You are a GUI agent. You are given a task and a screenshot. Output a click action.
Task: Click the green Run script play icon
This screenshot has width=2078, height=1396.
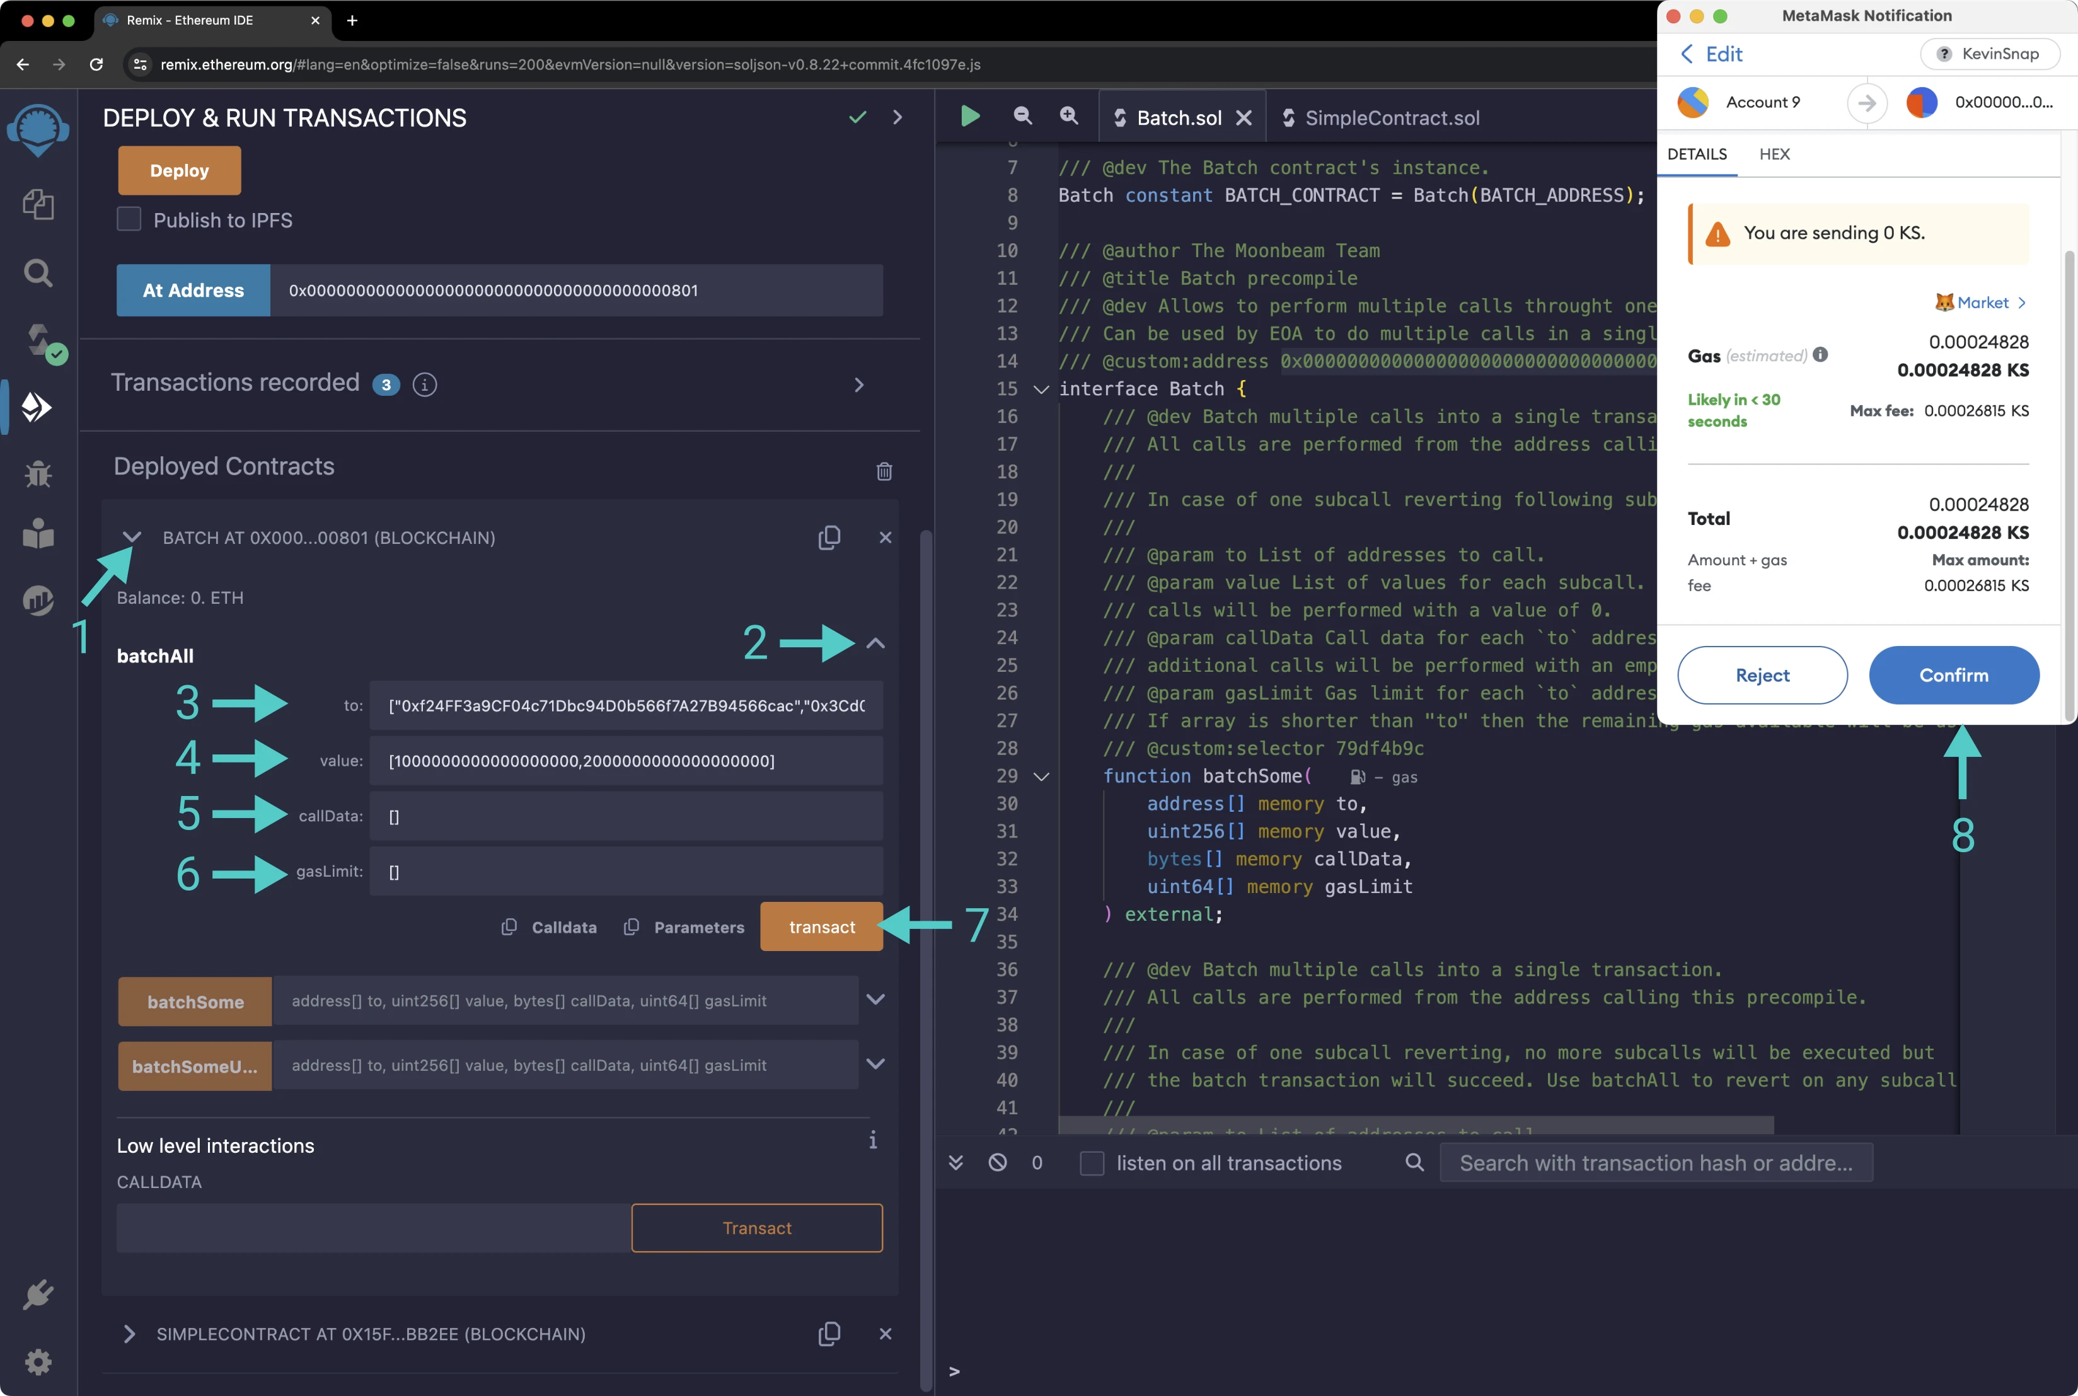[969, 116]
